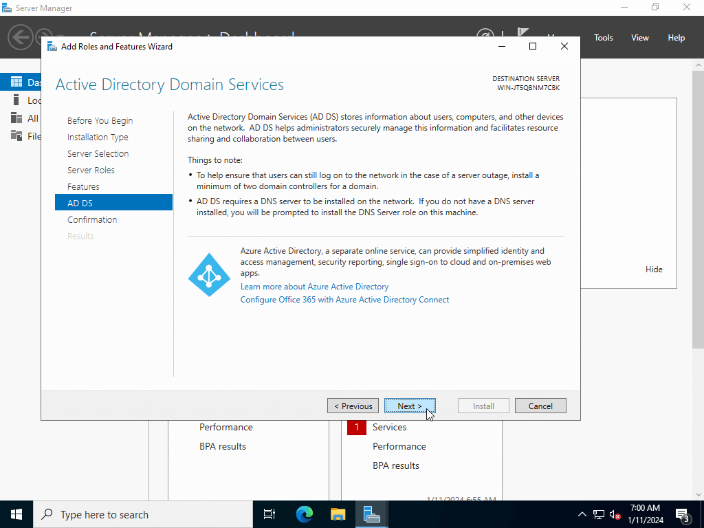Show hidden system tray icons

[582, 515]
